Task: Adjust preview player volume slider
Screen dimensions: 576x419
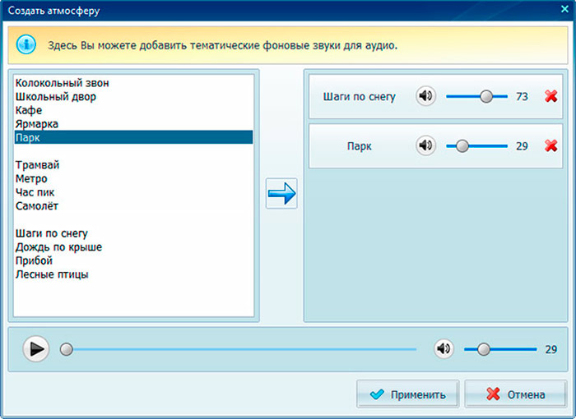Action: (x=500, y=349)
